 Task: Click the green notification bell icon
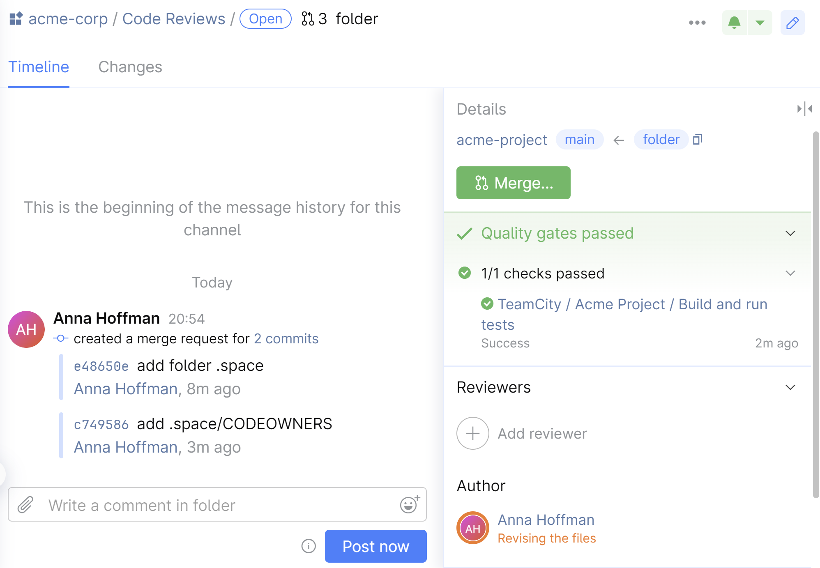coord(734,23)
